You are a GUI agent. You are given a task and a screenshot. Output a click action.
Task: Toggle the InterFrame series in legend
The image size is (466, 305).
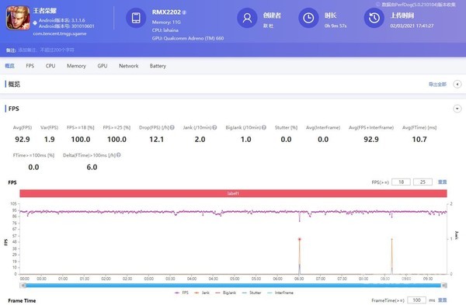pyautogui.click(x=280, y=293)
